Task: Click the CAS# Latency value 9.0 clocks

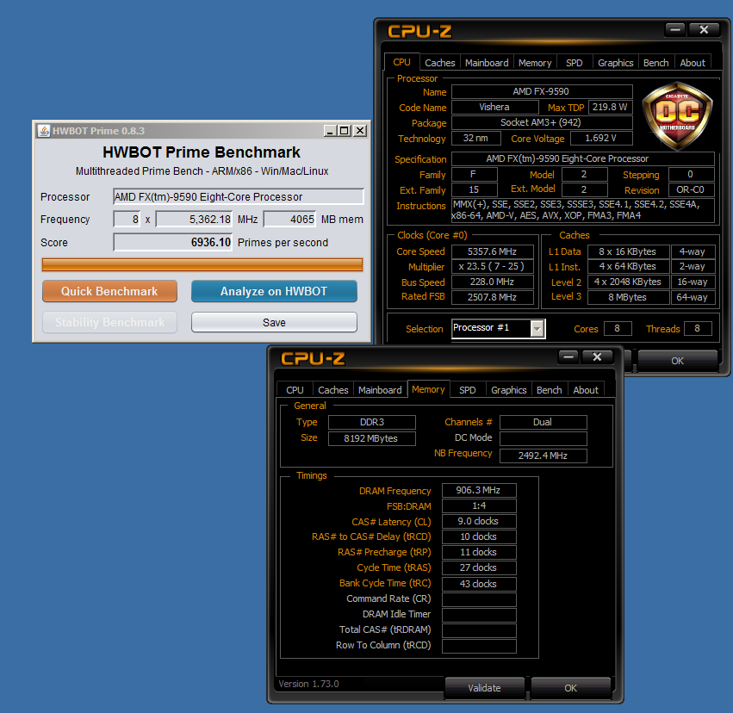Action: click(x=479, y=522)
